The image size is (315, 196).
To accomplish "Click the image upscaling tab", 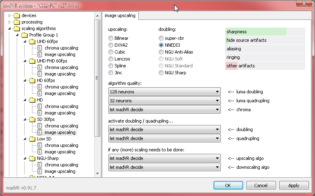I will click(120, 16).
